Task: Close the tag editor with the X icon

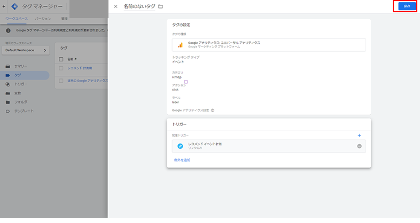Action: (116, 6)
